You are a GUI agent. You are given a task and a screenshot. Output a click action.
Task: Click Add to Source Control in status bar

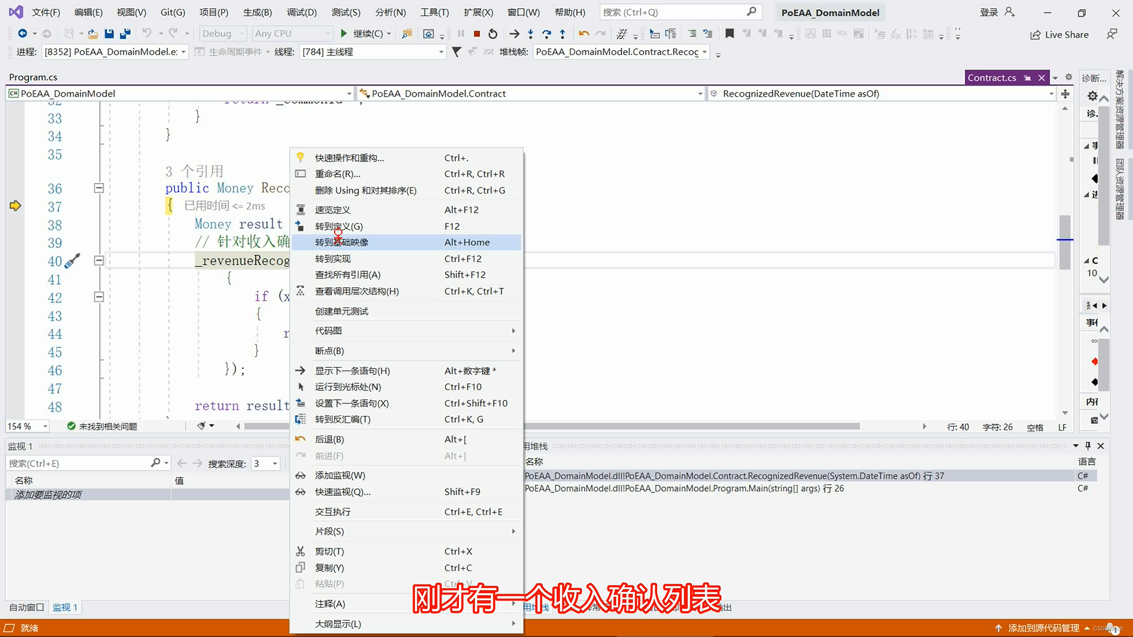coord(1043,628)
